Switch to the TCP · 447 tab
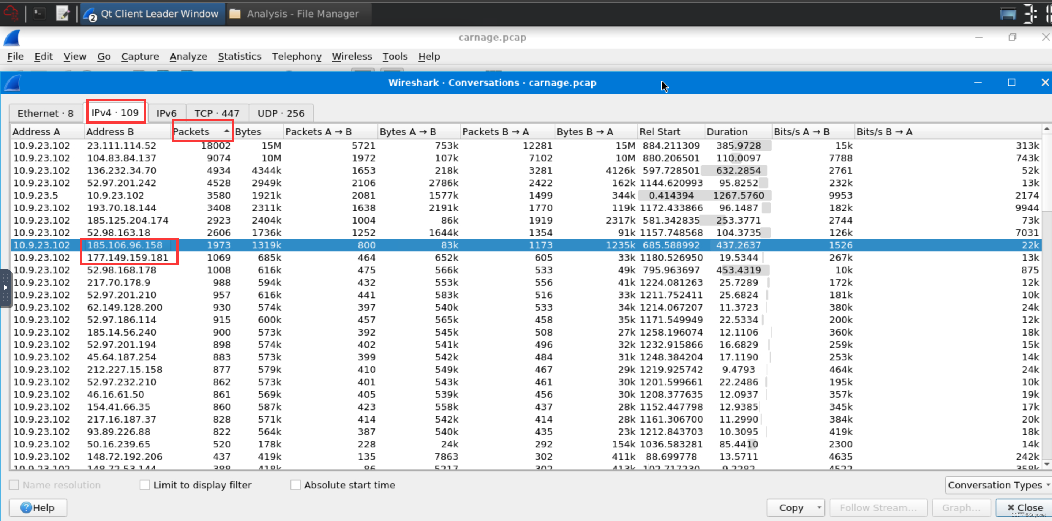The image size is (1052, 521). click(217, 113)
